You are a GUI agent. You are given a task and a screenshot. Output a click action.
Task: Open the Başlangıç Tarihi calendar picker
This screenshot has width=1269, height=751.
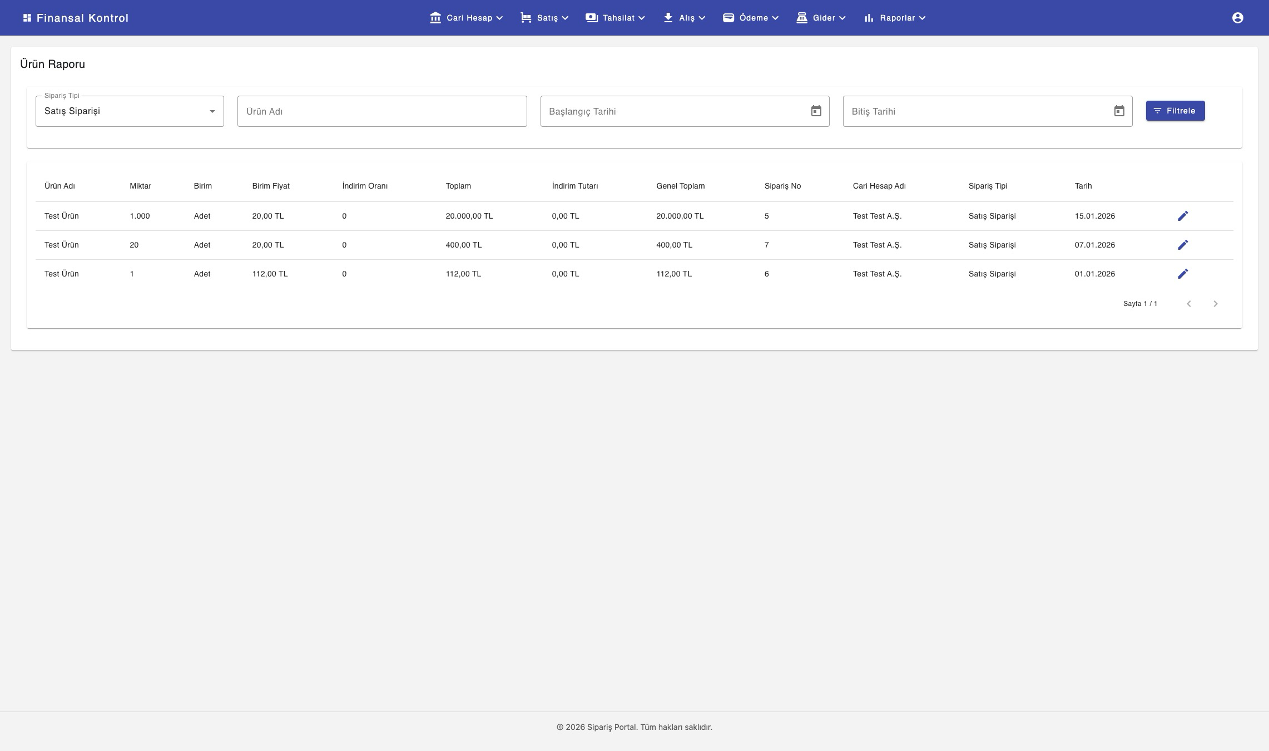(816, 111)
